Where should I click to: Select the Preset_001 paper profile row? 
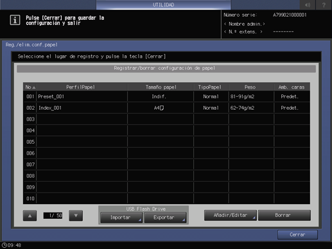166,96
